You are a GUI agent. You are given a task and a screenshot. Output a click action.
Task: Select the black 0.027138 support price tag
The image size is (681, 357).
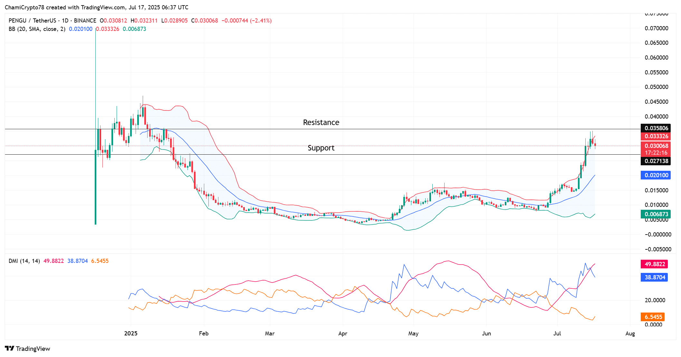pos(656,161)
